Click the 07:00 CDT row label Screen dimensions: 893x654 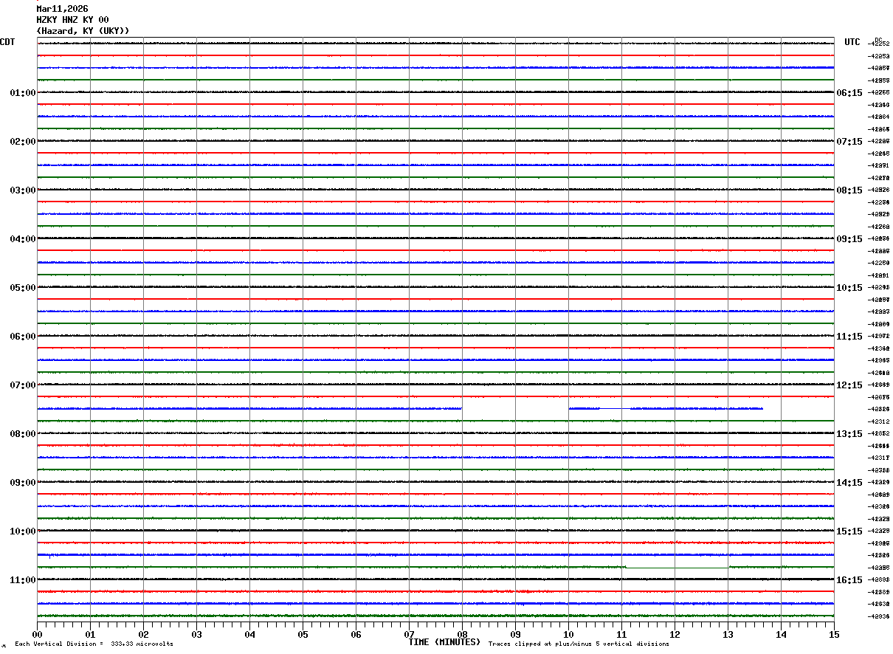click(22, 385)
